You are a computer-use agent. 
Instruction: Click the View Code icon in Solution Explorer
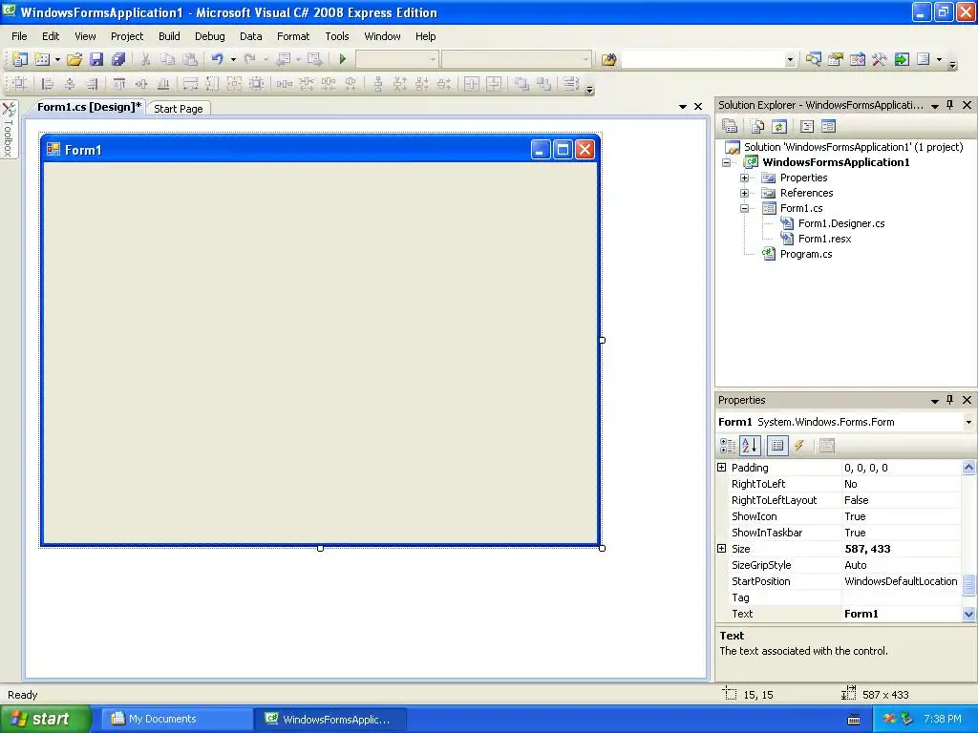806,127
